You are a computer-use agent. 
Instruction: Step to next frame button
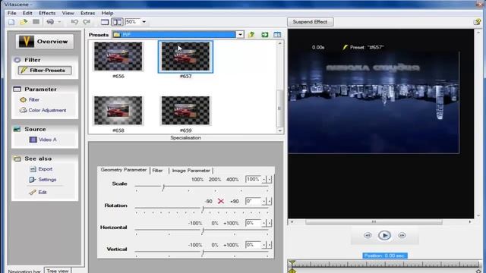pyautogui.click(x=402, y=235)
